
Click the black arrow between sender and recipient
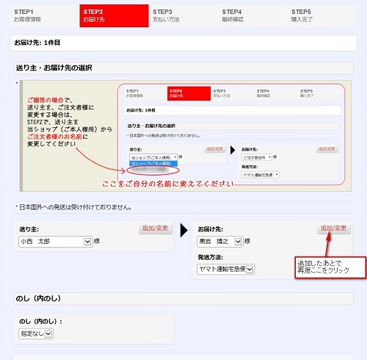[x=184, y=230]
